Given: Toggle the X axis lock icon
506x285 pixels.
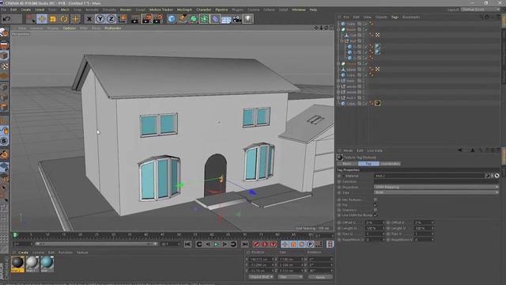Looking at the screenshot, I should click(x=89, y=19).
